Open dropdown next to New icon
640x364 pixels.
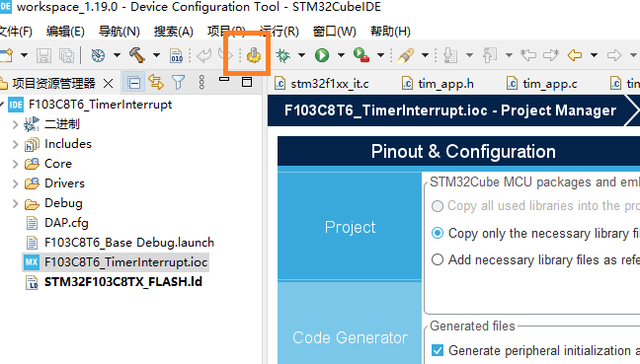24,55
